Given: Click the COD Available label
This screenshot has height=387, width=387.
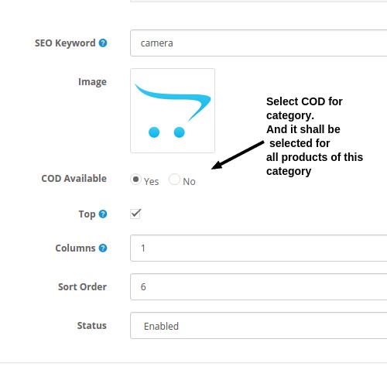Looking at the screenshot, I should click(x=74, y=178).
